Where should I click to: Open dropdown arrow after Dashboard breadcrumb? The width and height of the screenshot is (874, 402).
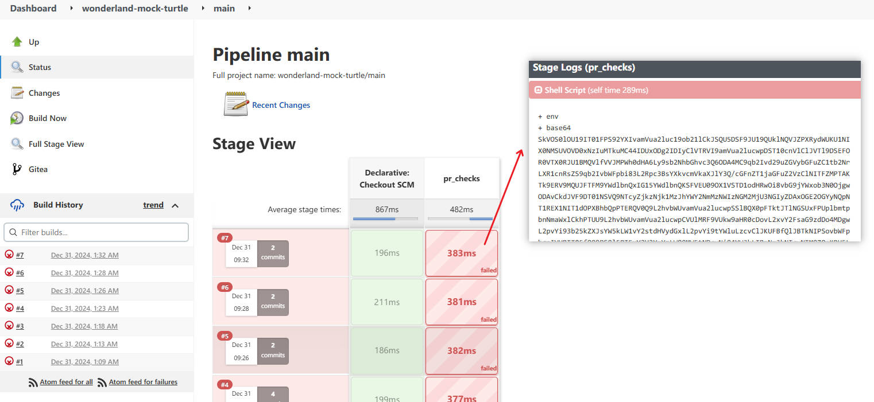pos(71,8)
